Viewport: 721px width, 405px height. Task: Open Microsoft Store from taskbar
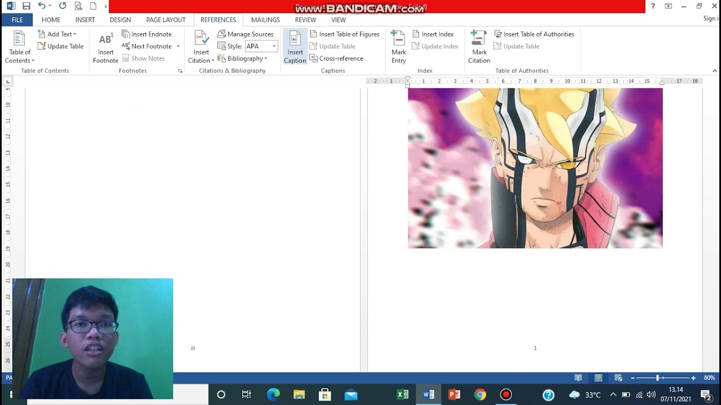(x=325, y=395)
